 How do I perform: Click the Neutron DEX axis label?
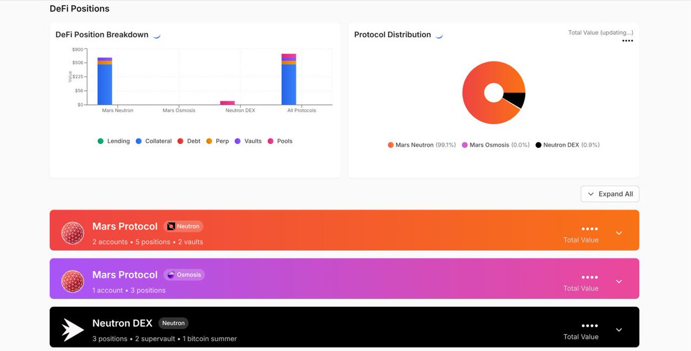pyautogui.click(x=240, y=110)
